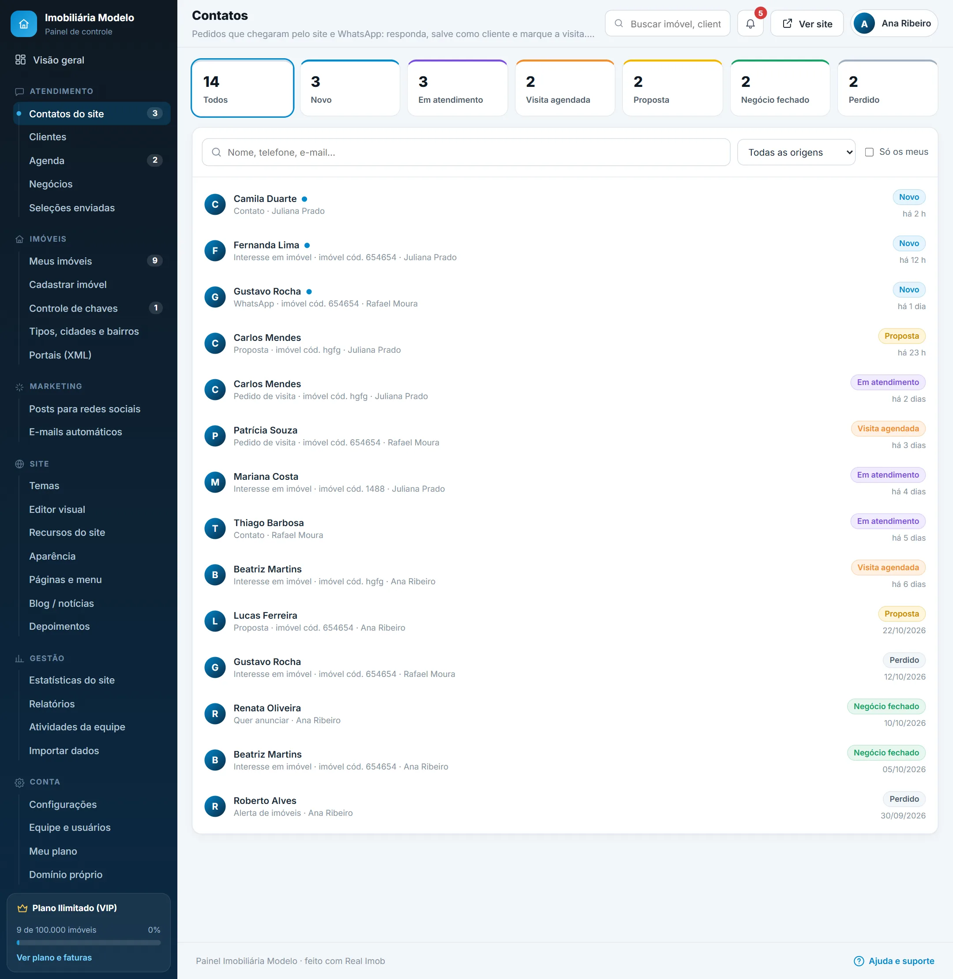Open Domínio próprio in sidebar
953x979 pixels.
point(66,874)
